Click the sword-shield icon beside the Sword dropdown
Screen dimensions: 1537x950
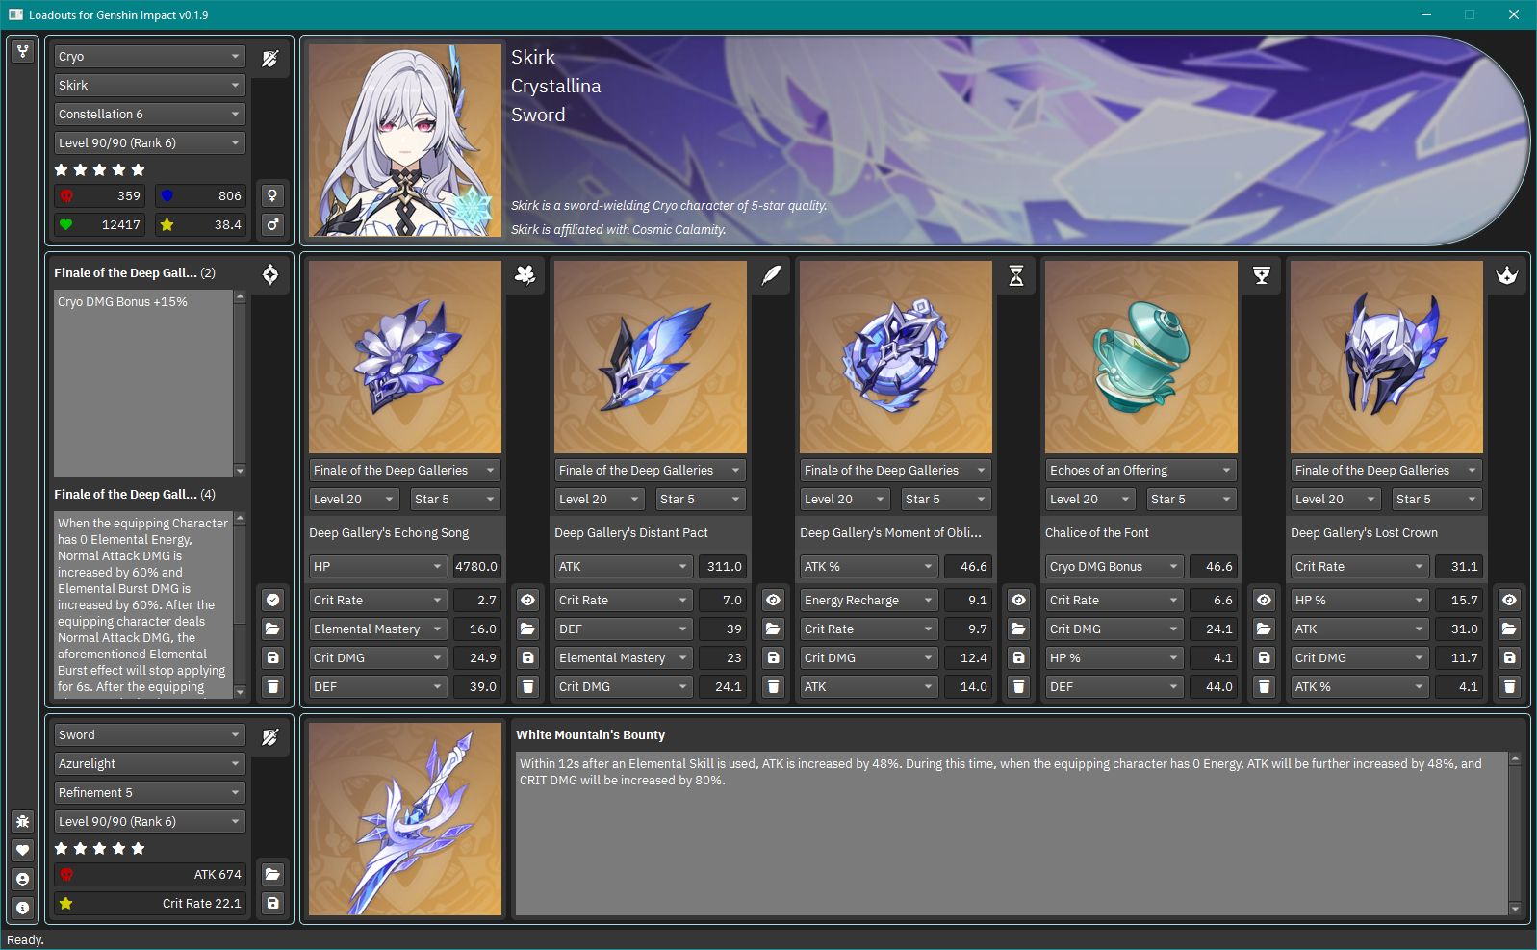point(270,736)
